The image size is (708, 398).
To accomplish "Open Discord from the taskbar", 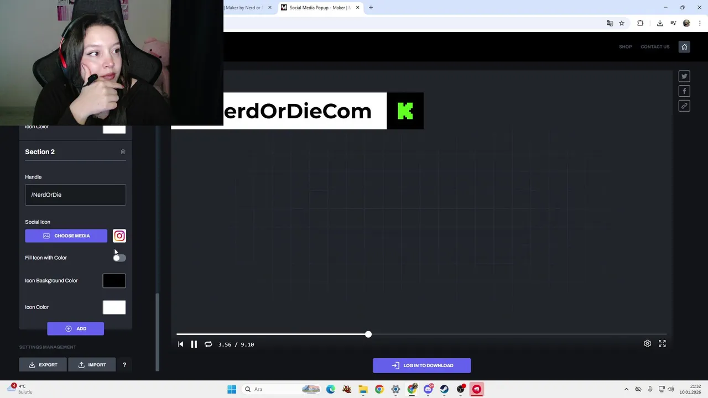I will [428, 389].
